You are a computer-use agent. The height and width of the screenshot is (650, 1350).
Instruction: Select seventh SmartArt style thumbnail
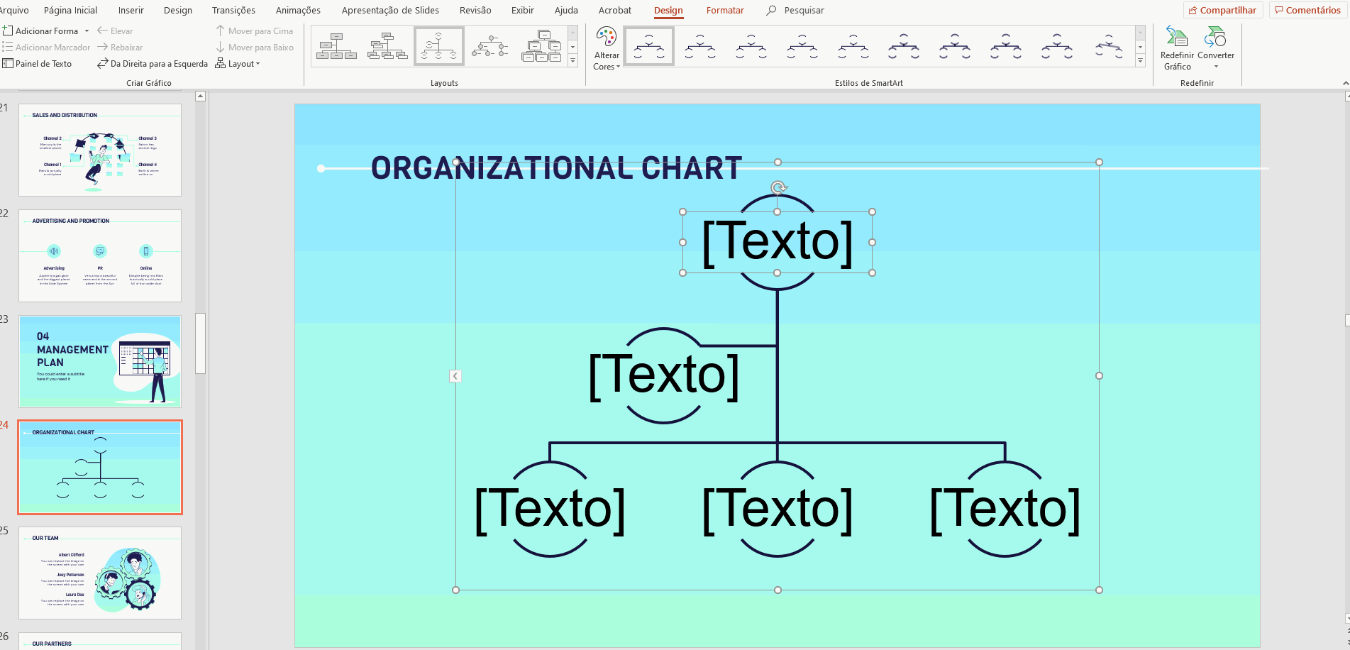pos(955,46)
